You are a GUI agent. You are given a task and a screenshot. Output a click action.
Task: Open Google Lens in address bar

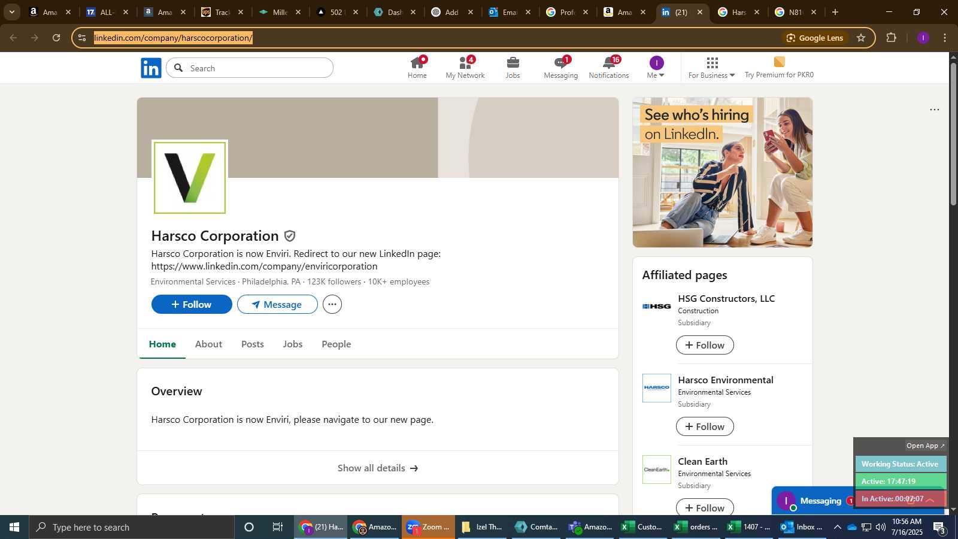(814, 38)
